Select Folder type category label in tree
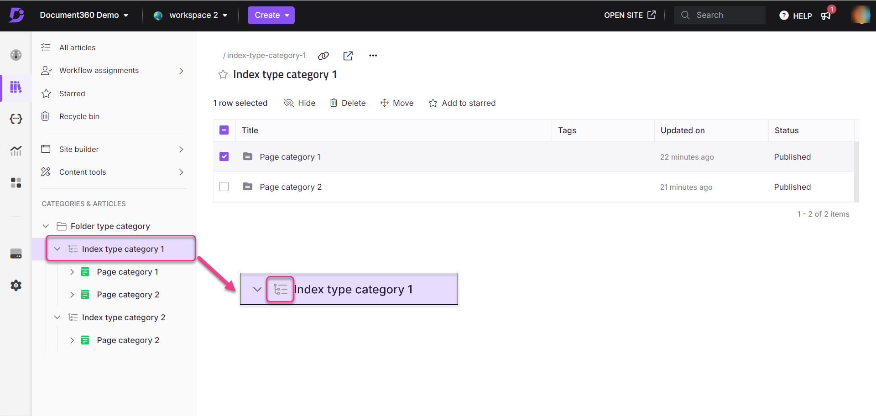The width and height of the screenshot is (876, 416). click(x=110, y=226)
